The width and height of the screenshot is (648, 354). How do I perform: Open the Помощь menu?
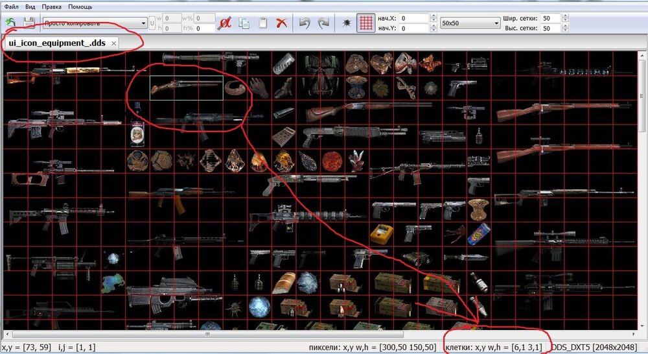coord(80,6)
